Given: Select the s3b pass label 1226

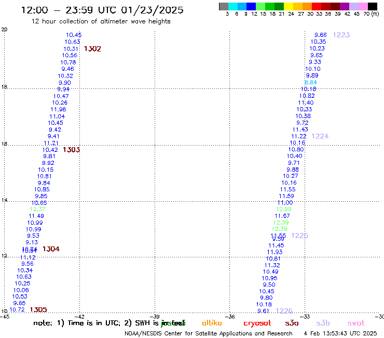Looking at the screenshot, I should (x=284, y=311).
